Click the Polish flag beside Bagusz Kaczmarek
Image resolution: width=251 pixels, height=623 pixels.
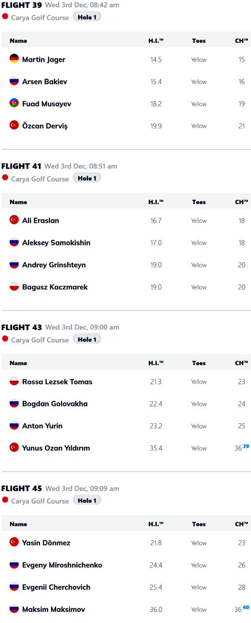pos(14,286)
